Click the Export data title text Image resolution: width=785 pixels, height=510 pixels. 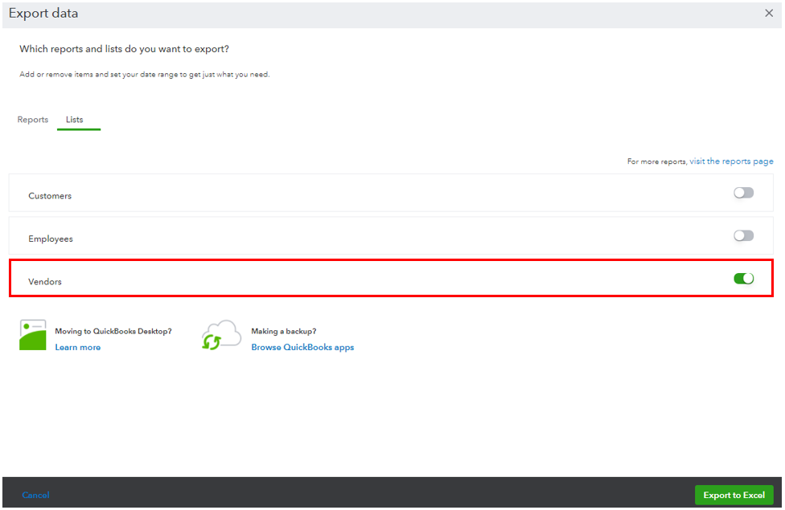[43, 13]
